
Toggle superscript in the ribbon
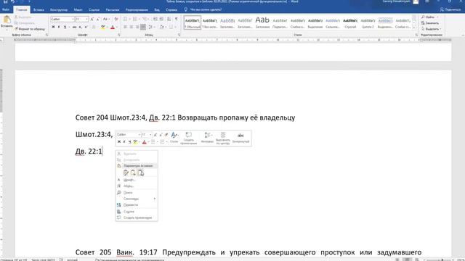[x=86, y=28]
